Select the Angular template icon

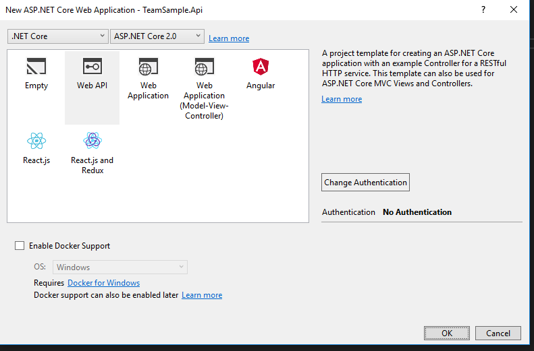click(x=260, y=67)
